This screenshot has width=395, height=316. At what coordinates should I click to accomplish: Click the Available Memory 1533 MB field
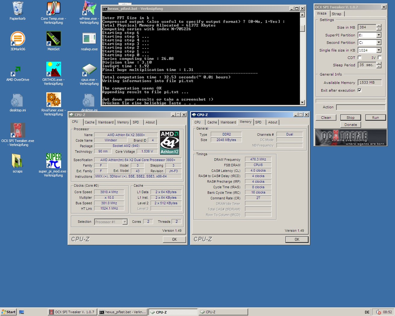pos(370,82)
